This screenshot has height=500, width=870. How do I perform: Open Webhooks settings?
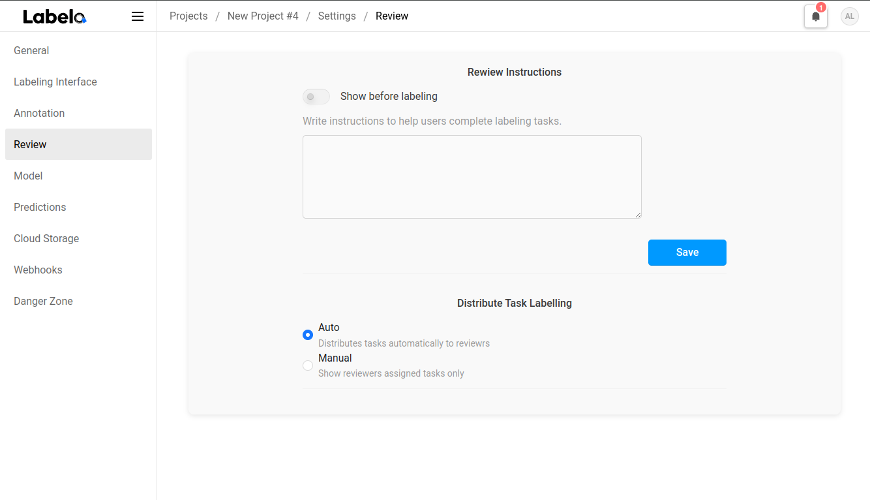point(78,270)
